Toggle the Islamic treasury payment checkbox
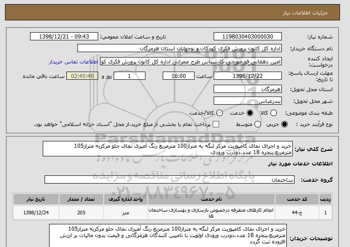350x247 pixels. [x=215, y=124]
